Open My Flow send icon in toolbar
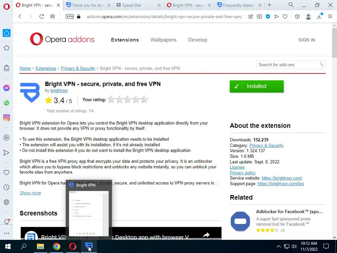337x253 pixels. [276, 16]
